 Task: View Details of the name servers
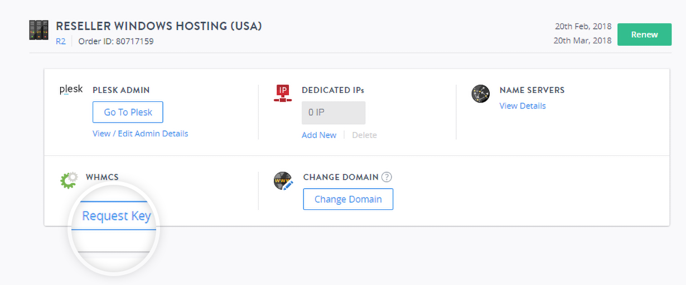pyautogui.click(x=523, y=106)
